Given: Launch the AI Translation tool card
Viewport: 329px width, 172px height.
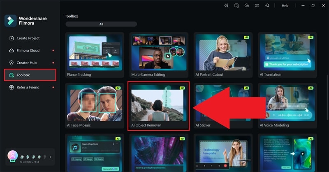Looking at the screenshot, I should [x=287, y=55].
